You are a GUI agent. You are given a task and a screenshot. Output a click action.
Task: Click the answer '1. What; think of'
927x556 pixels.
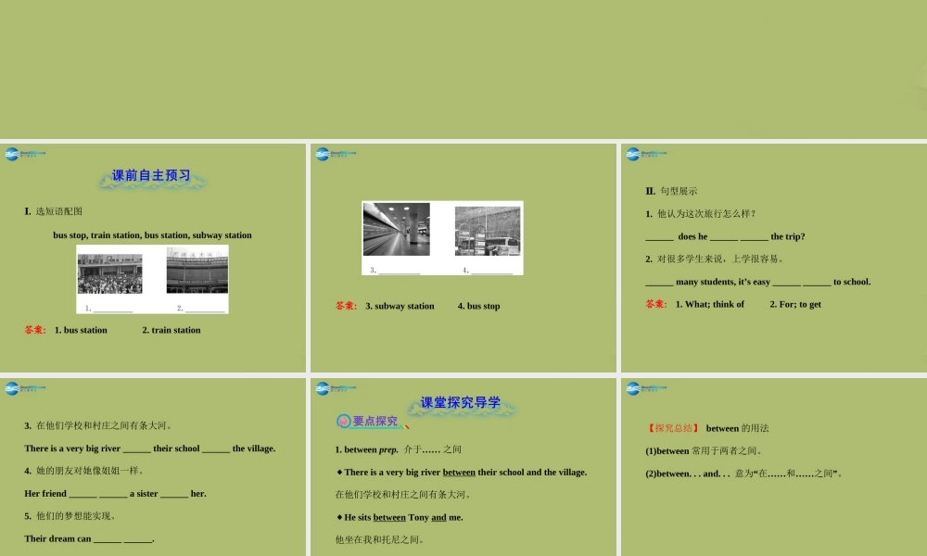tap(710, 304)
